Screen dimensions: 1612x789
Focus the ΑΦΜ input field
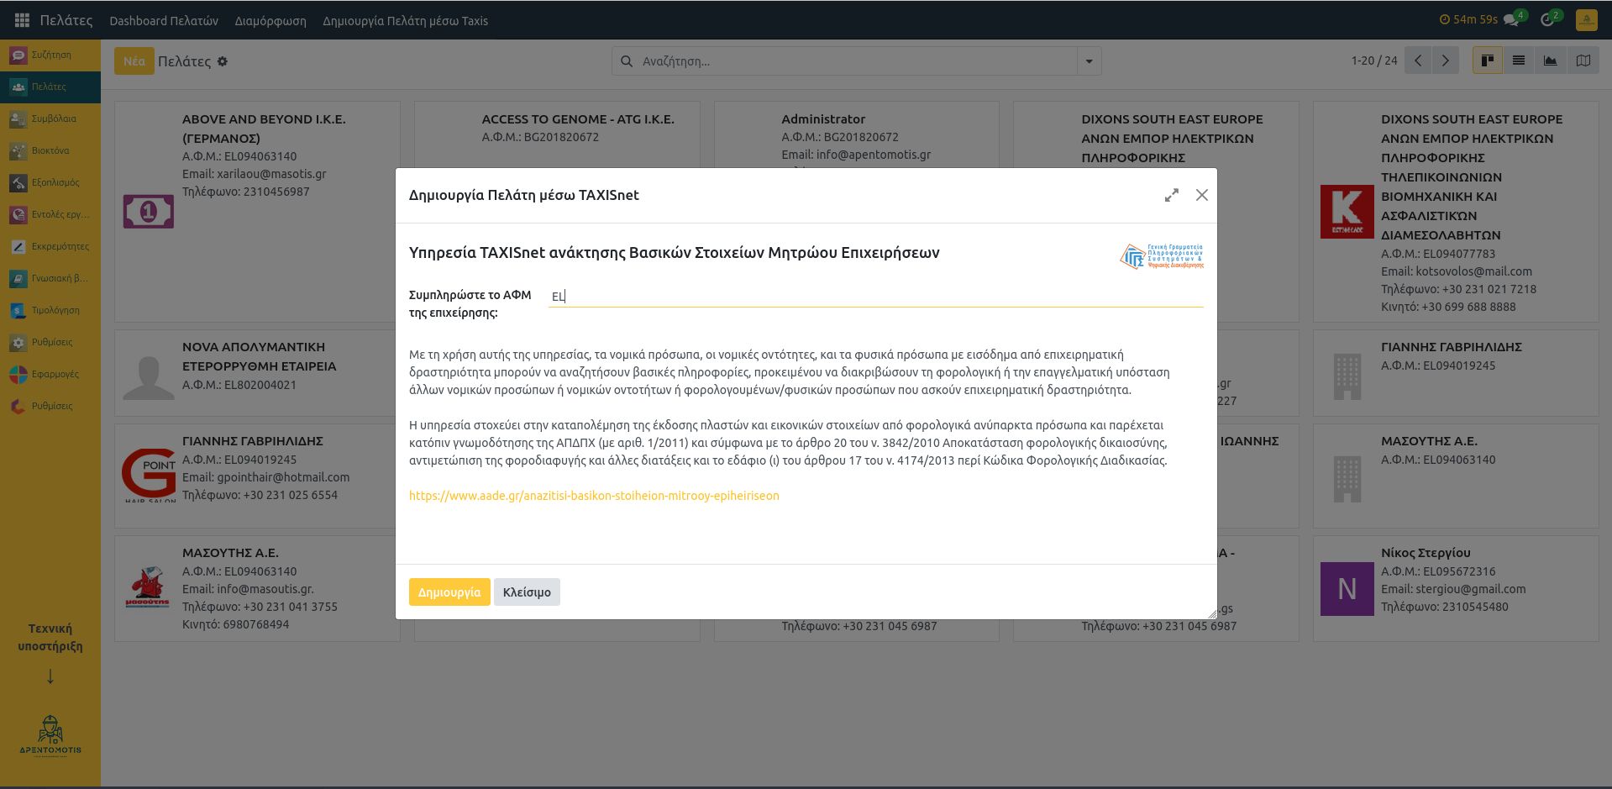click(x=875, y=296)
